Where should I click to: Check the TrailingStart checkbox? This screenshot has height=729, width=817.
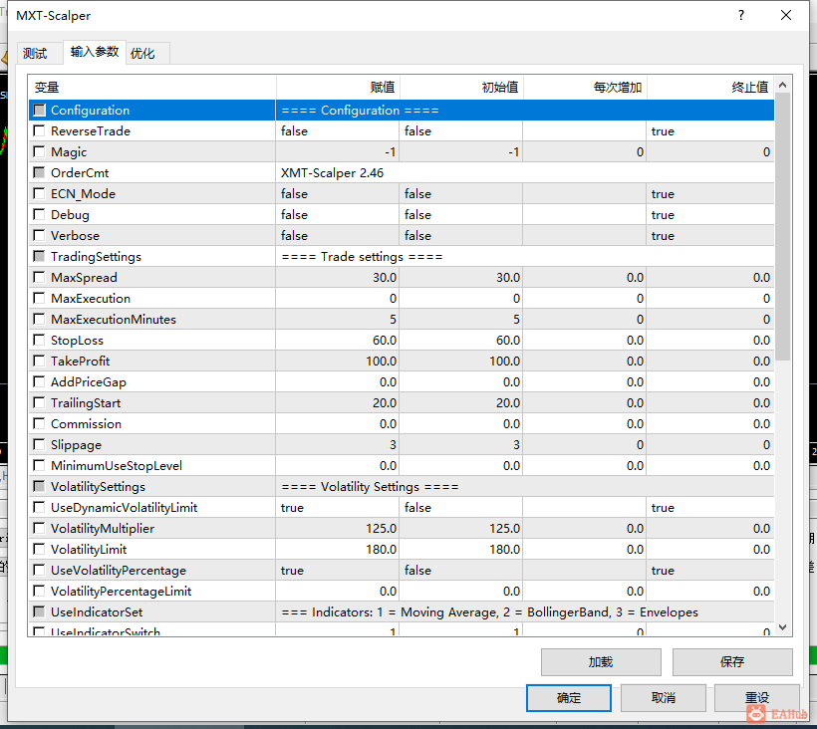[x=39, y=402]
